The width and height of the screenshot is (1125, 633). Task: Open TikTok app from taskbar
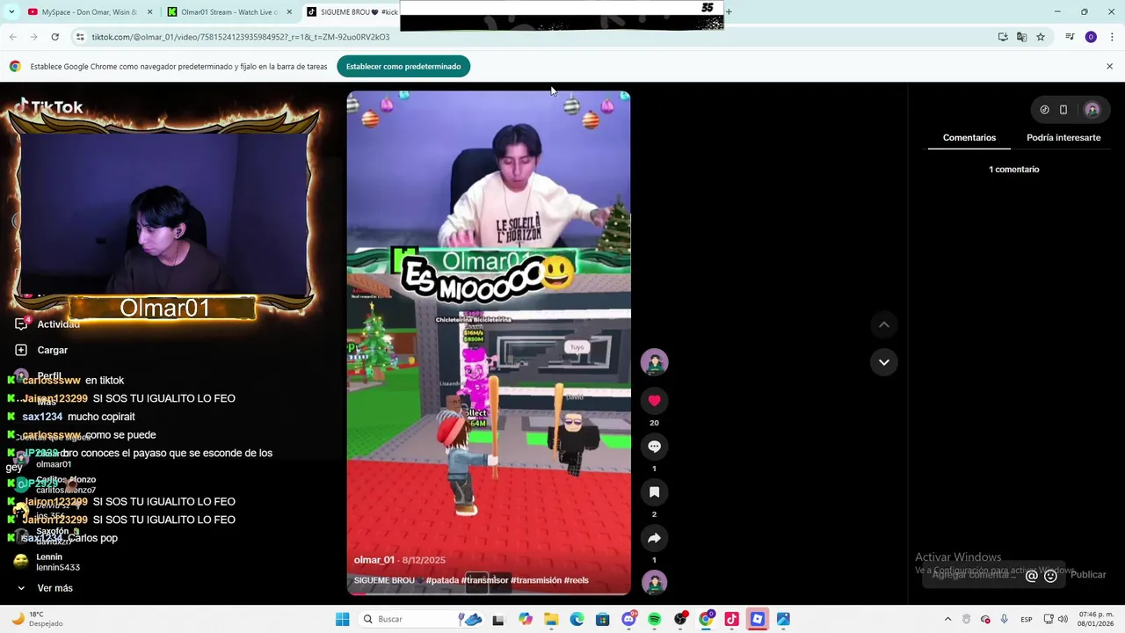tap(731, 619)
